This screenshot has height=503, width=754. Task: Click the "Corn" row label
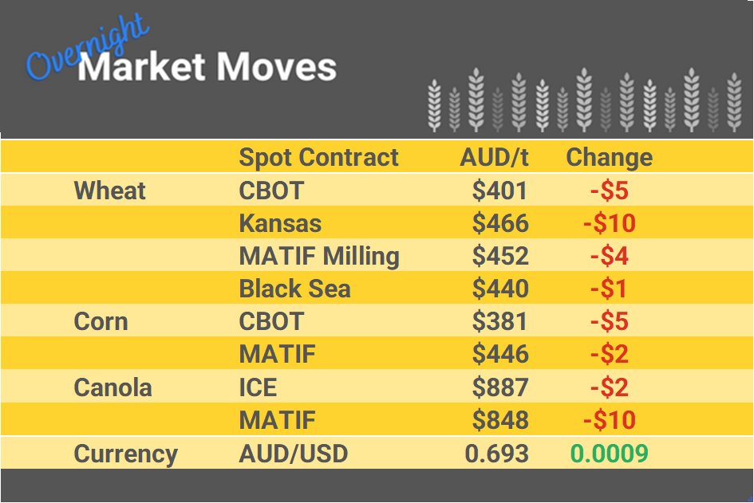(x=101, y=321)
